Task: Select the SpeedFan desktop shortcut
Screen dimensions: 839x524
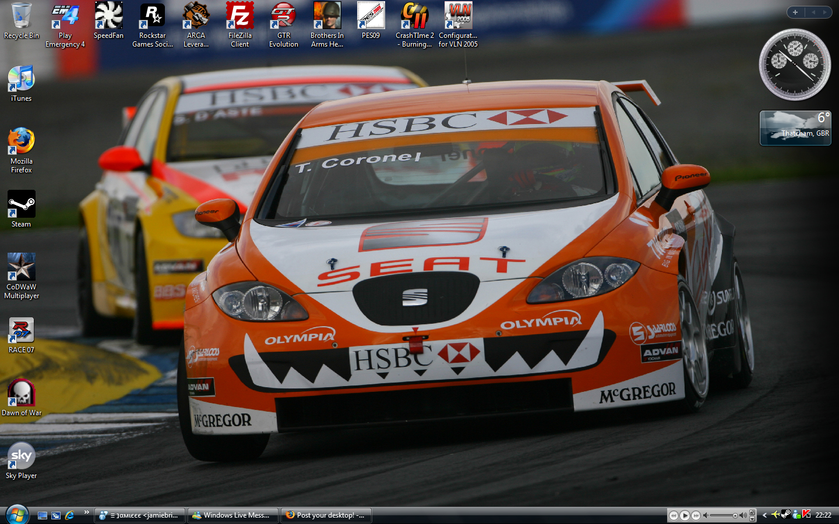Action: click(108, 21)
